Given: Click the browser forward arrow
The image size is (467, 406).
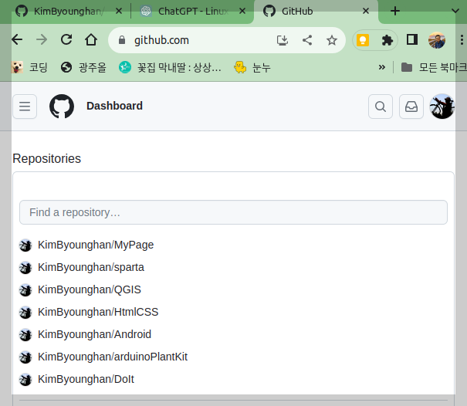Looking at the screenshot, I should click(x=42, y=39).
